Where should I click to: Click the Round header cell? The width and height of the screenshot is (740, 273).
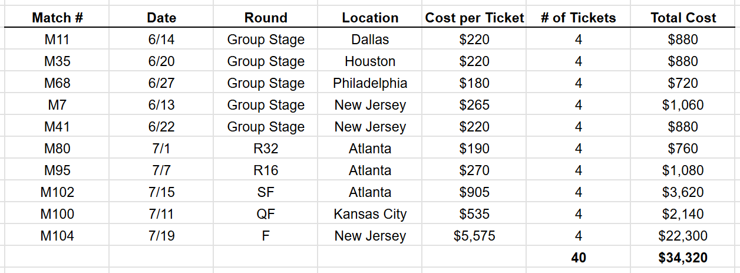pyautogui.click(x=266, y=18)
